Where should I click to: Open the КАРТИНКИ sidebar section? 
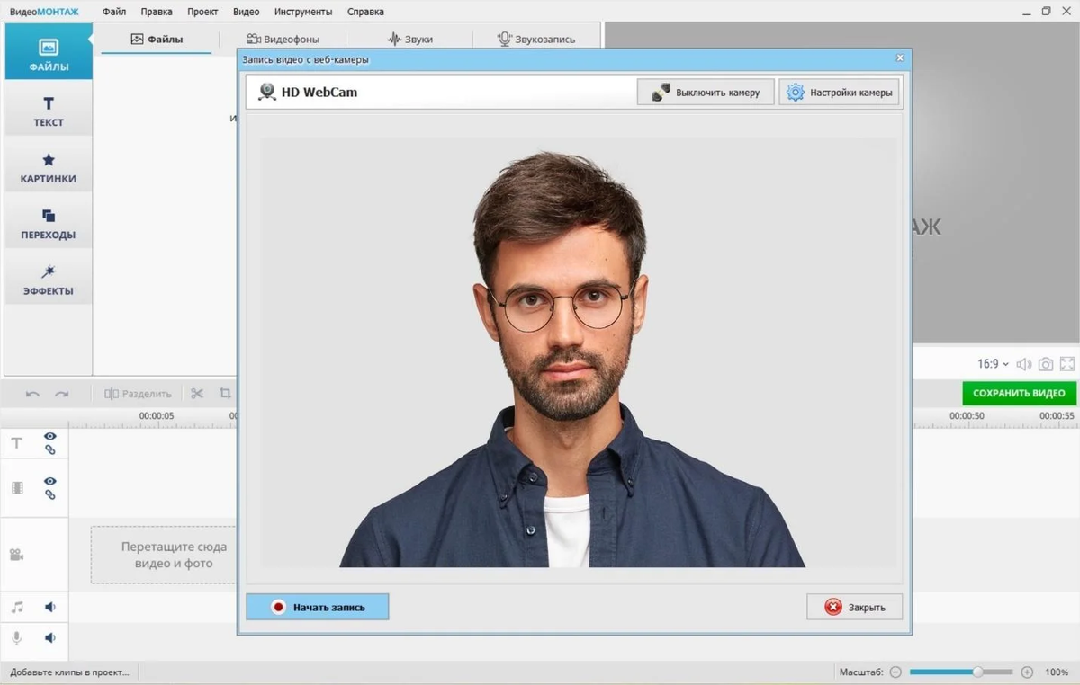coord(49,168)
